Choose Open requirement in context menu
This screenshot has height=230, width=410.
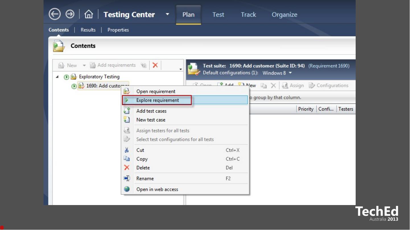pyautogui.click(x=156, y=91)
